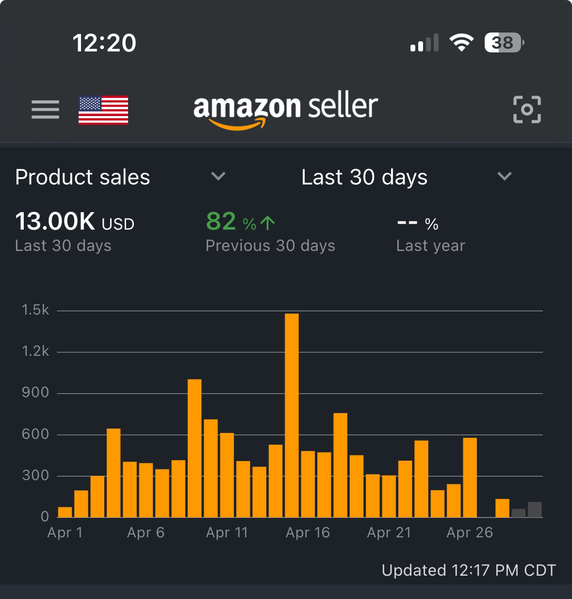Tap the 1,000 sales bar before Apr 11
572x599 pixels.
pos(195,448)
